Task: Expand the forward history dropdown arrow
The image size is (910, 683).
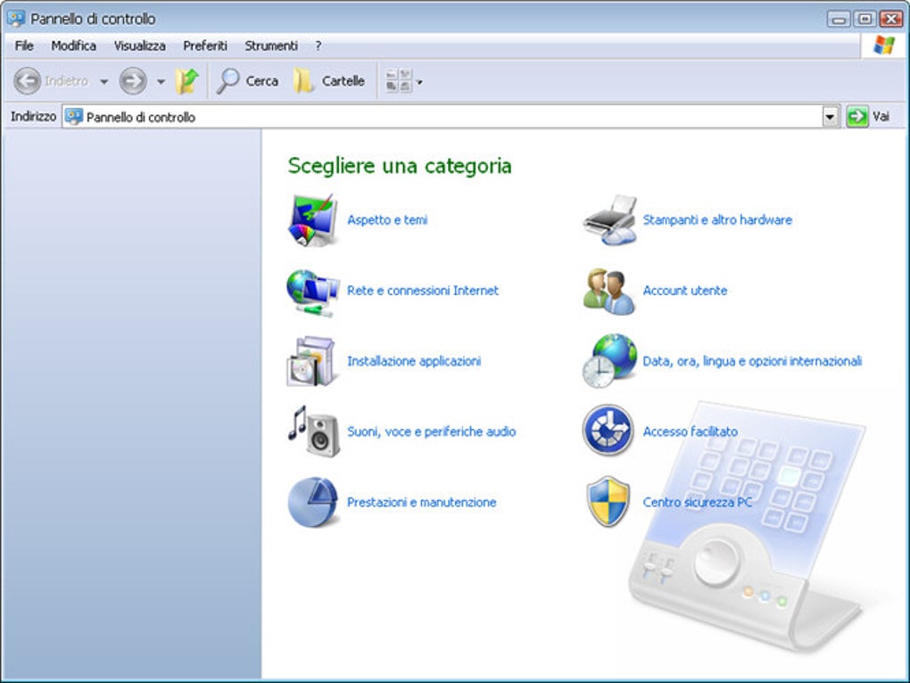Action: (x=161, y=82)
